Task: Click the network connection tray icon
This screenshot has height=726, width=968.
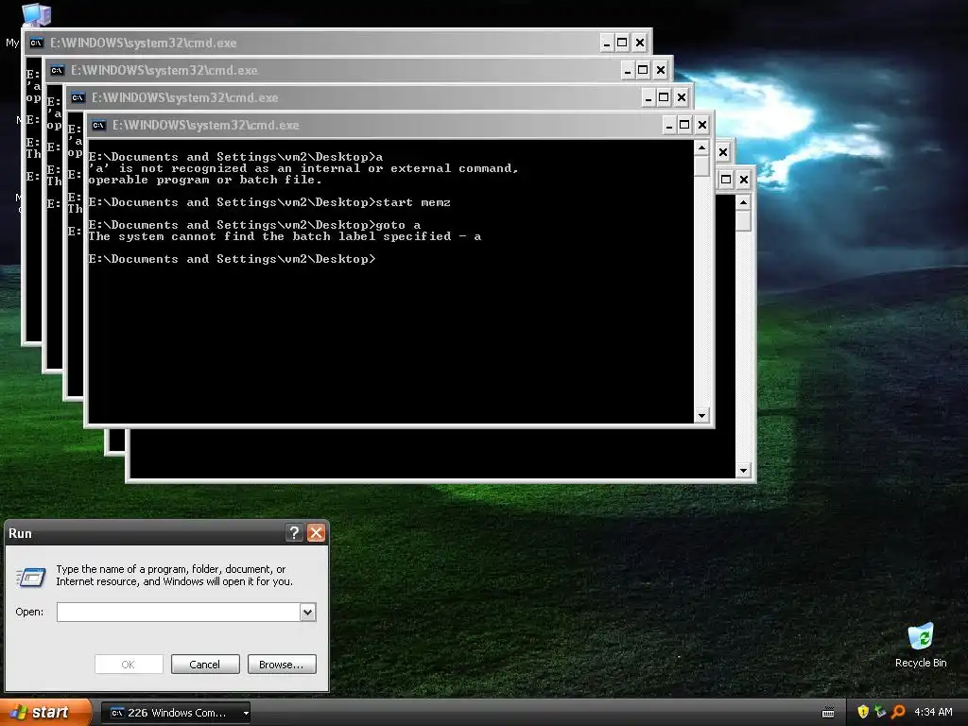Action: pyautogui.click(x=880, y=712)
